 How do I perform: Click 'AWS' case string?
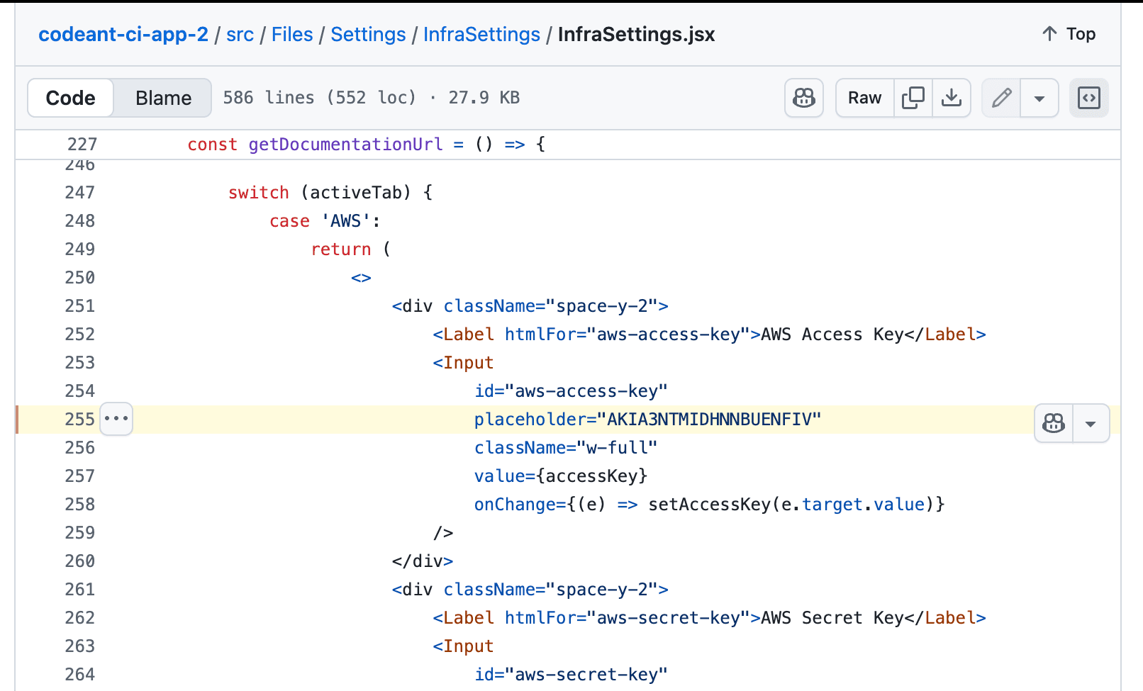pos(345,220)
